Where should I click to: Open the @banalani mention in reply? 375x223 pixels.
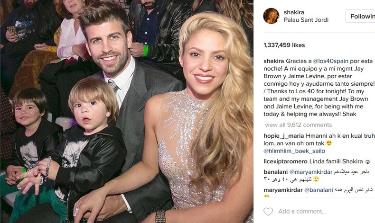pos(319,190)
